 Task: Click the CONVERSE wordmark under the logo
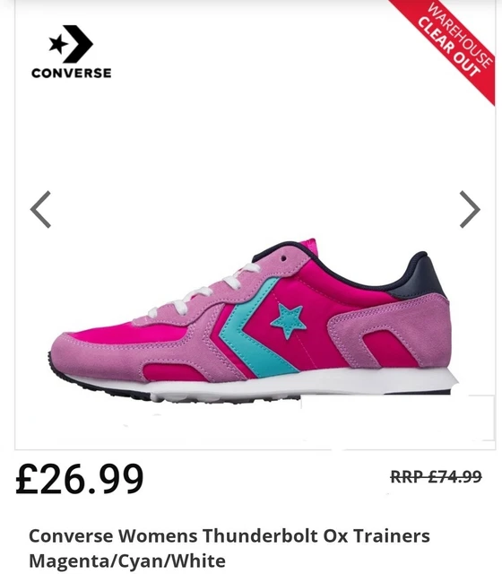tap(72, 73)
